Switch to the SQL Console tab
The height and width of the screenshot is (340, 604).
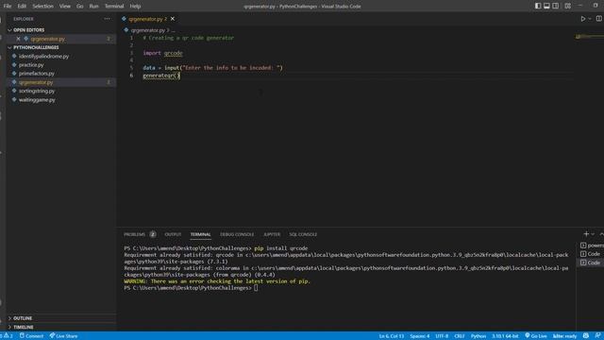(x=303, y=234)
